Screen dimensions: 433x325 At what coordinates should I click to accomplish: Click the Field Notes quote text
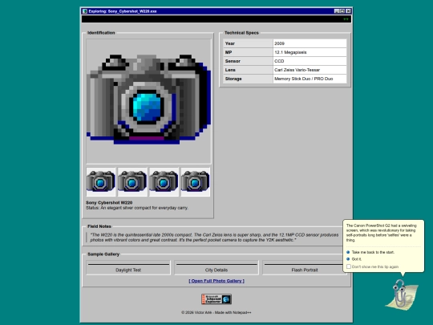(214, 238)
